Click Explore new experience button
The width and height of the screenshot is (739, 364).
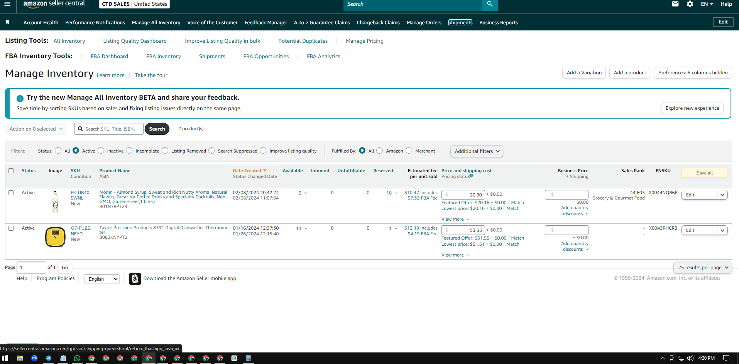[x=692, y=108]
